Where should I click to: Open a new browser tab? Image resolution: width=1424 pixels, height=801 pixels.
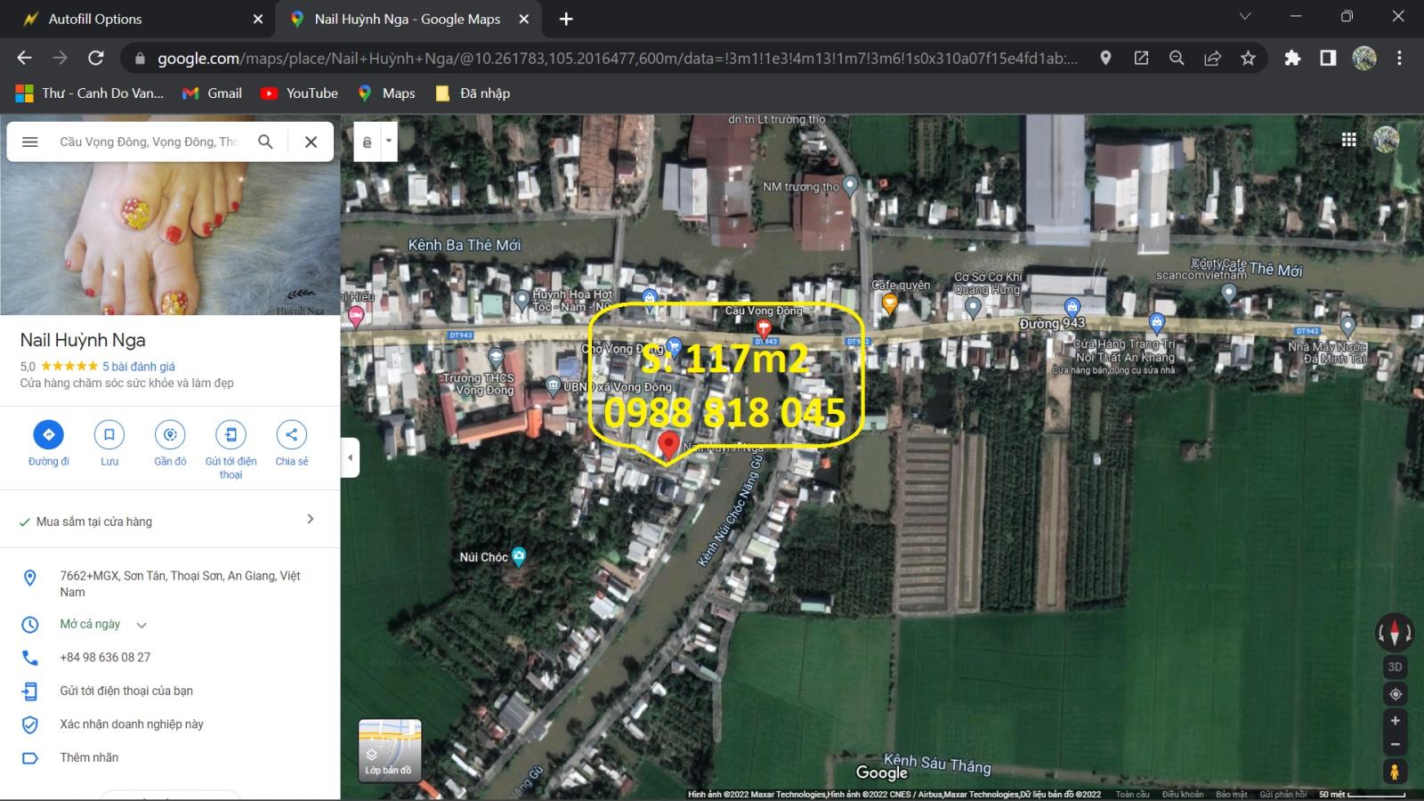pyautogui.click(x=566, y=19)
